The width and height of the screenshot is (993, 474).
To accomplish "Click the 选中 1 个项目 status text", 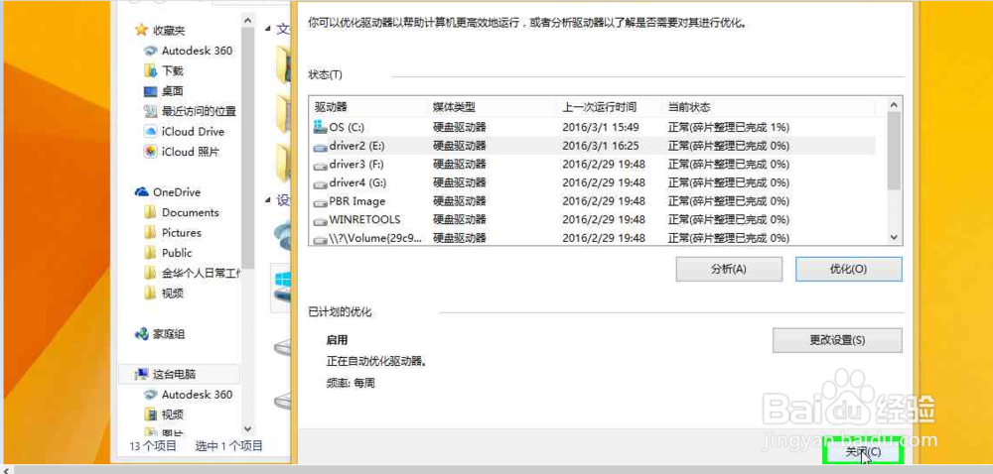I will [x=228, y=446].
